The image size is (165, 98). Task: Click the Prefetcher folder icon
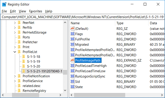[x=19, y=42]
